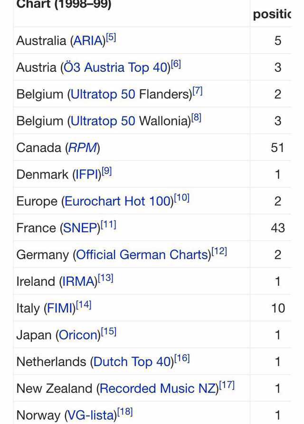Follow the RPM link for Canada
Screen dimensions: 304x424
(83, 148)
